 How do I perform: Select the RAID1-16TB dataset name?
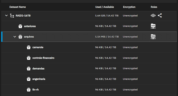pos(23,16)
